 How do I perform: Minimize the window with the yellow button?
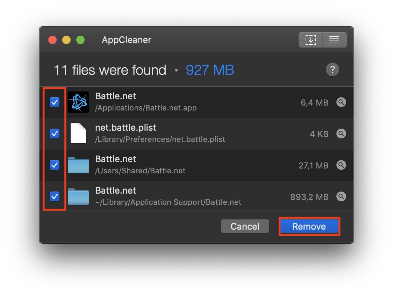click(66, 40)
